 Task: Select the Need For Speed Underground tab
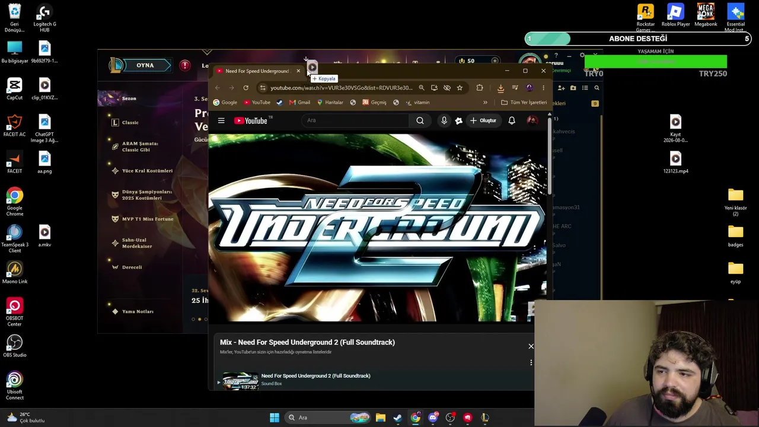click(257, 71)
